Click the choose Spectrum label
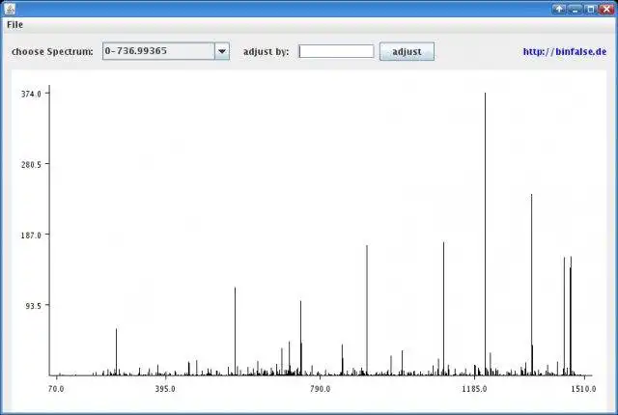Image resolution: width=618 pixels, height=415 pixels. point(52,51)
